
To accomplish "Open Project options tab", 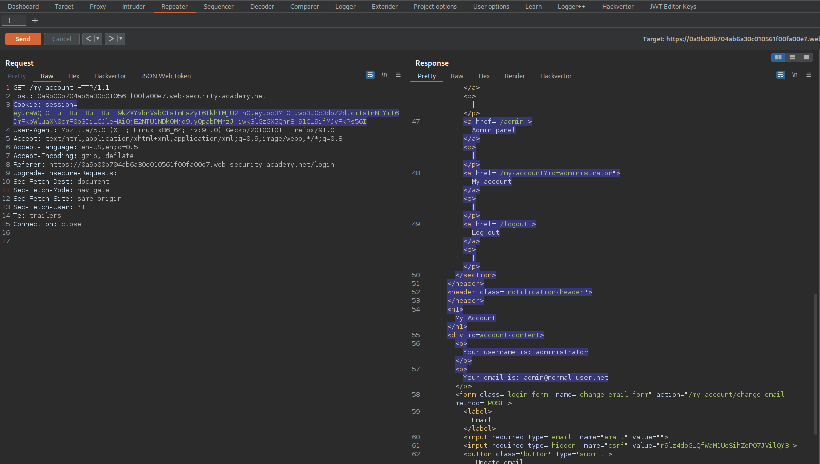I will click(x=435, y=7).
